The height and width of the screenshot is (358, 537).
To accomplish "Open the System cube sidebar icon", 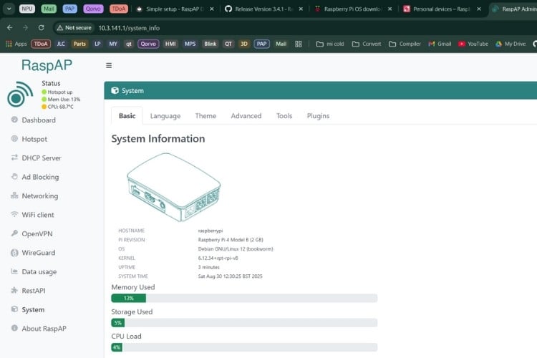I will pyautogui.click(x=14, y=309).
